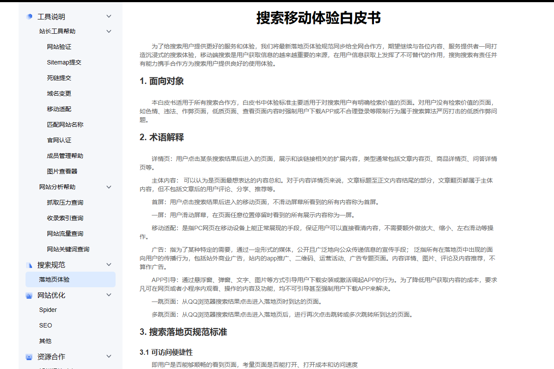The width and height of the screenshot is (554, 369).
Task: Click the subheading 3.1 可访问便捷性
Action: (166, 353)
